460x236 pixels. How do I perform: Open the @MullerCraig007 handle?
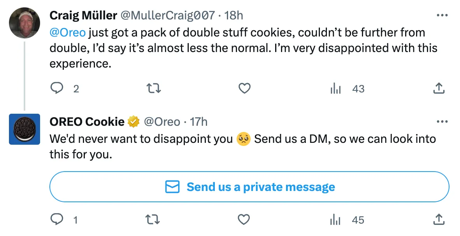[168, 15]
